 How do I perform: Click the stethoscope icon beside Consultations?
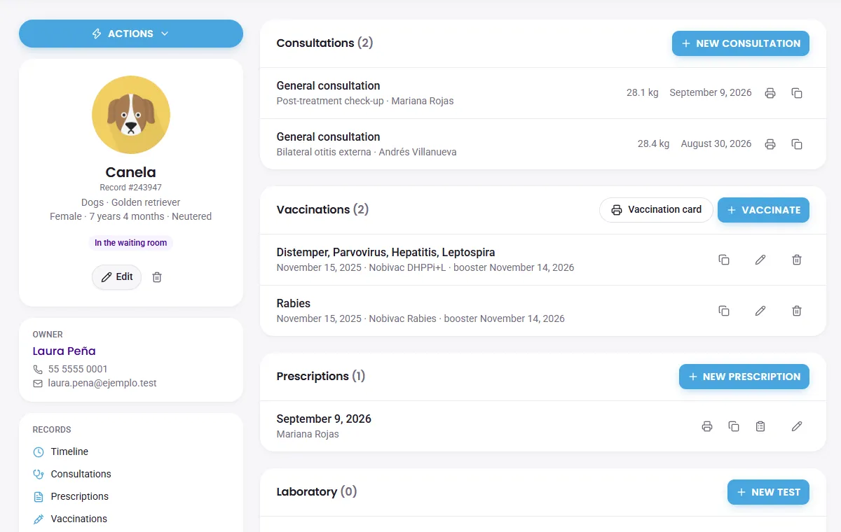pos(39,475)
